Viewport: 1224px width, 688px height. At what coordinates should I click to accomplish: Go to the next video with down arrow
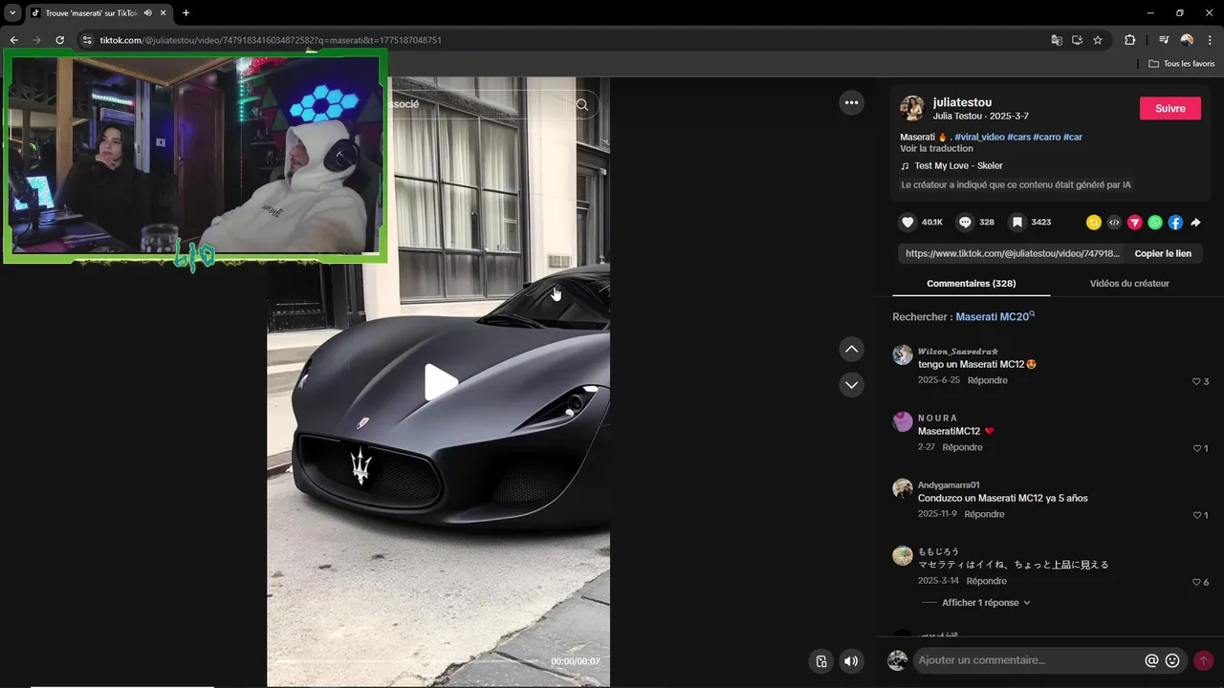point(851,384)
